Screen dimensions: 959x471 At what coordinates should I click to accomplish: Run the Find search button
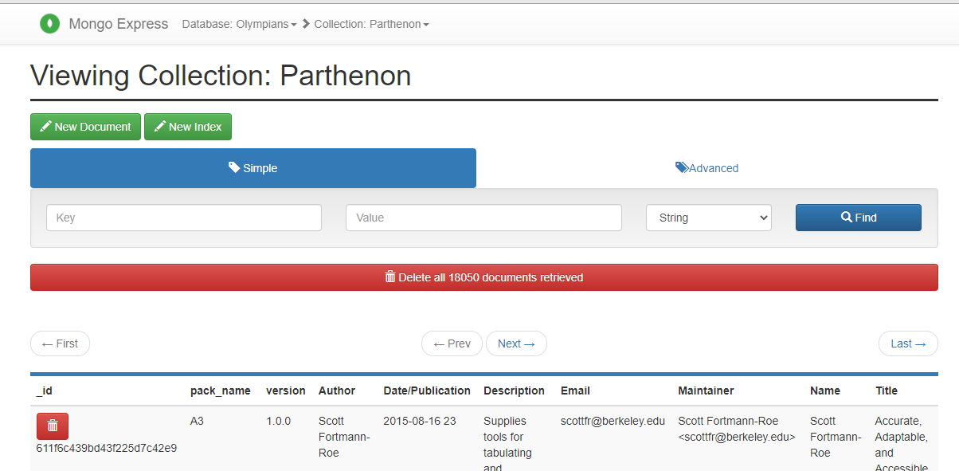(859, 218)
